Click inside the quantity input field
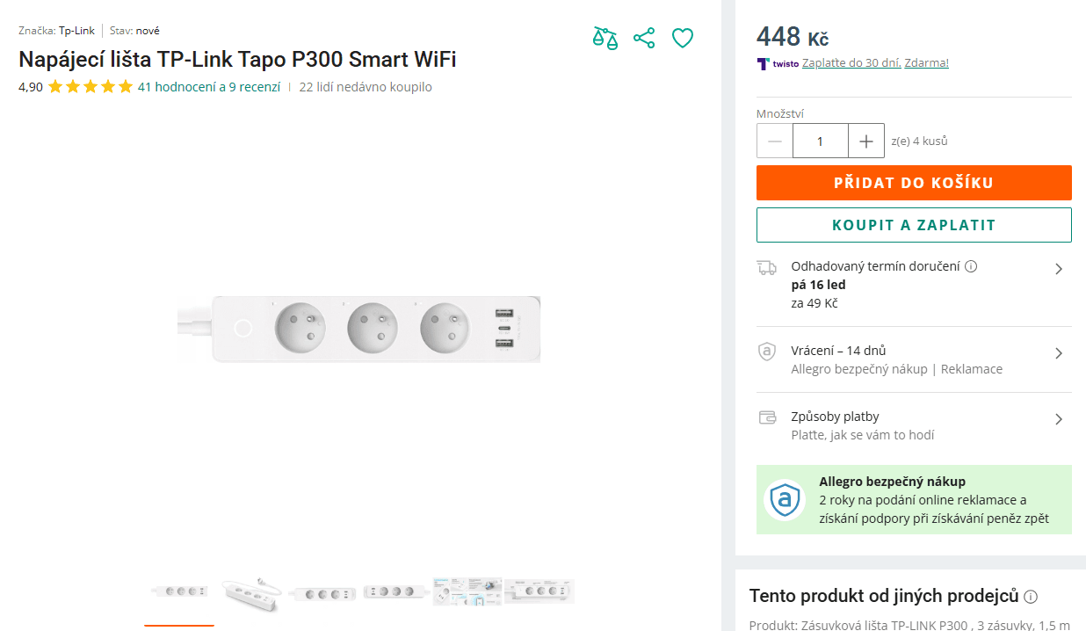The image size is (1086, 631). (820, 141)
